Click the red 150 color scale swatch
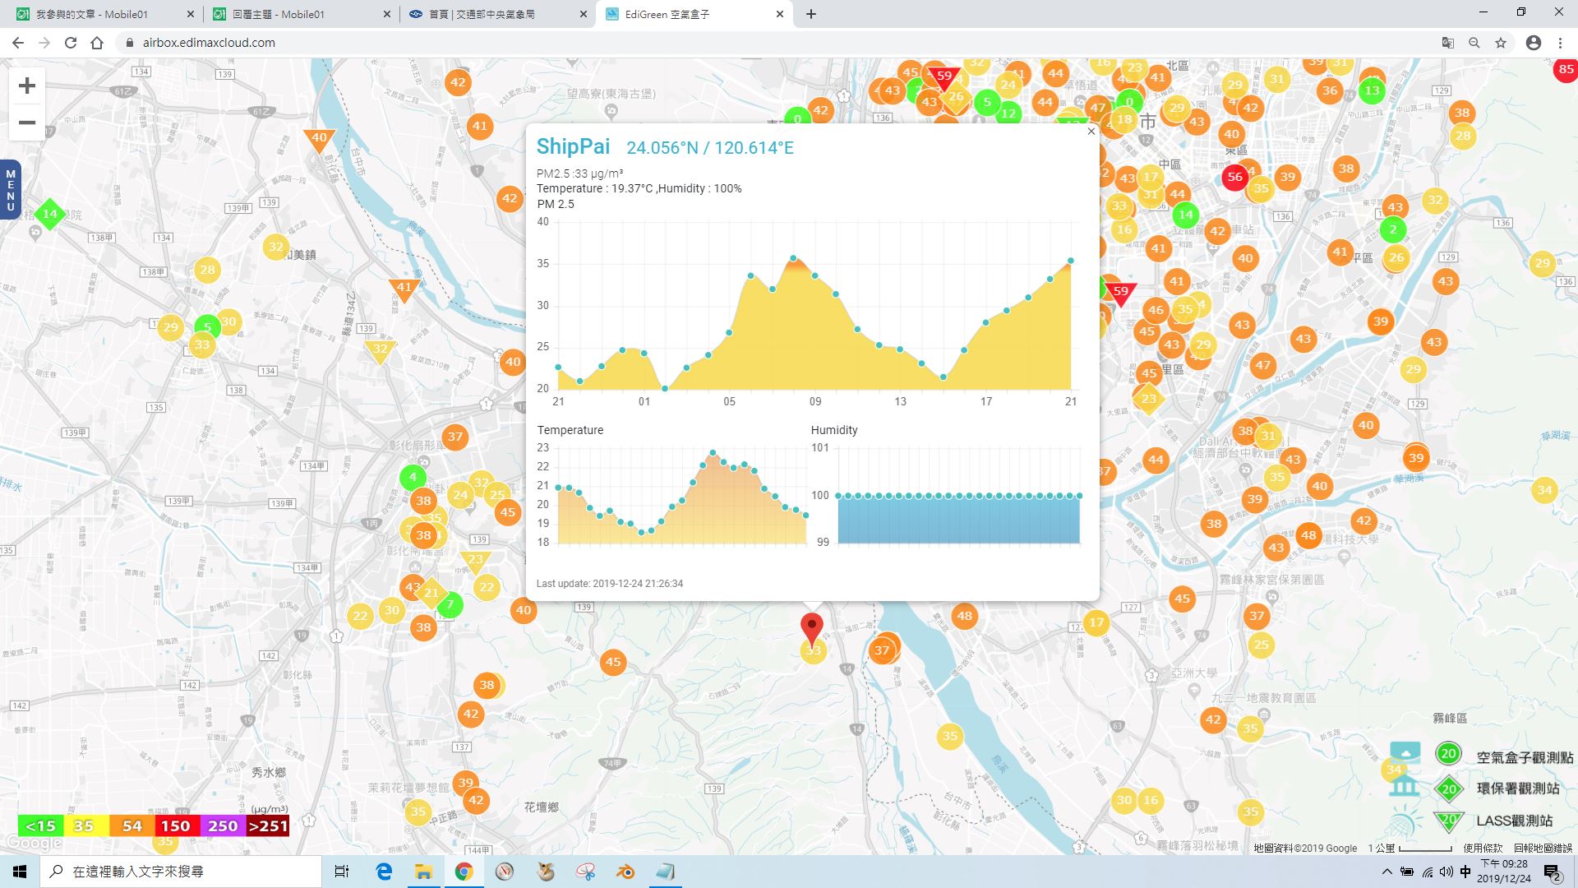 point(176,826)
